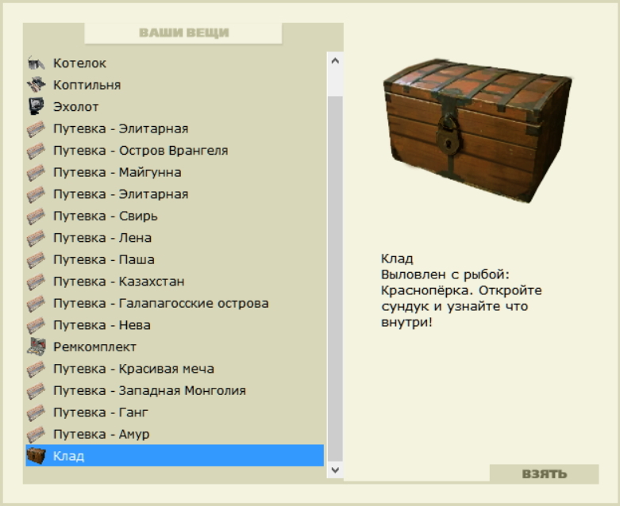Click ticket icon beside Путевка - Паша
The height and width of the screenshot is (506, 620).
(x=36, y=259)
